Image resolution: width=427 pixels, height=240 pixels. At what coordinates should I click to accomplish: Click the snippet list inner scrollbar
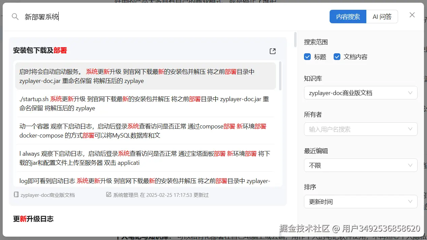280,76
